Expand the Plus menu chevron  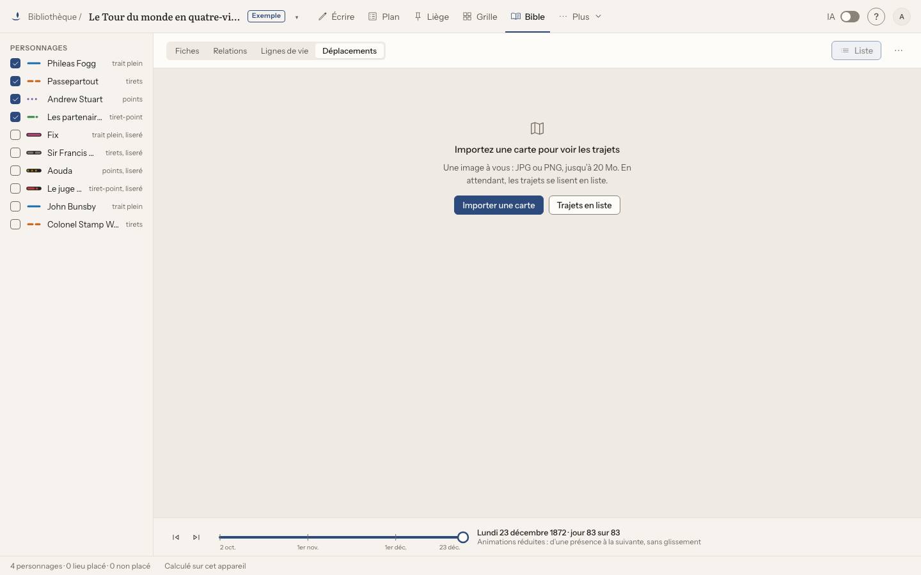[x=598, y=17]
